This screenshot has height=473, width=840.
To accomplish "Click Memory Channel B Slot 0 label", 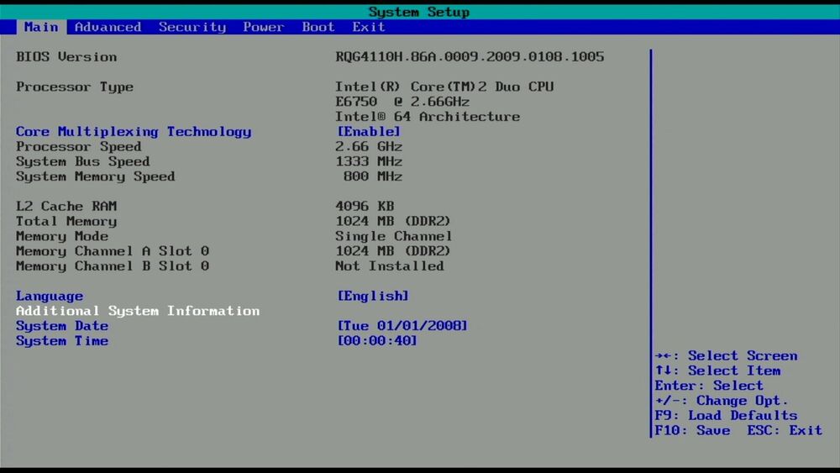I will tap(112, 266).
